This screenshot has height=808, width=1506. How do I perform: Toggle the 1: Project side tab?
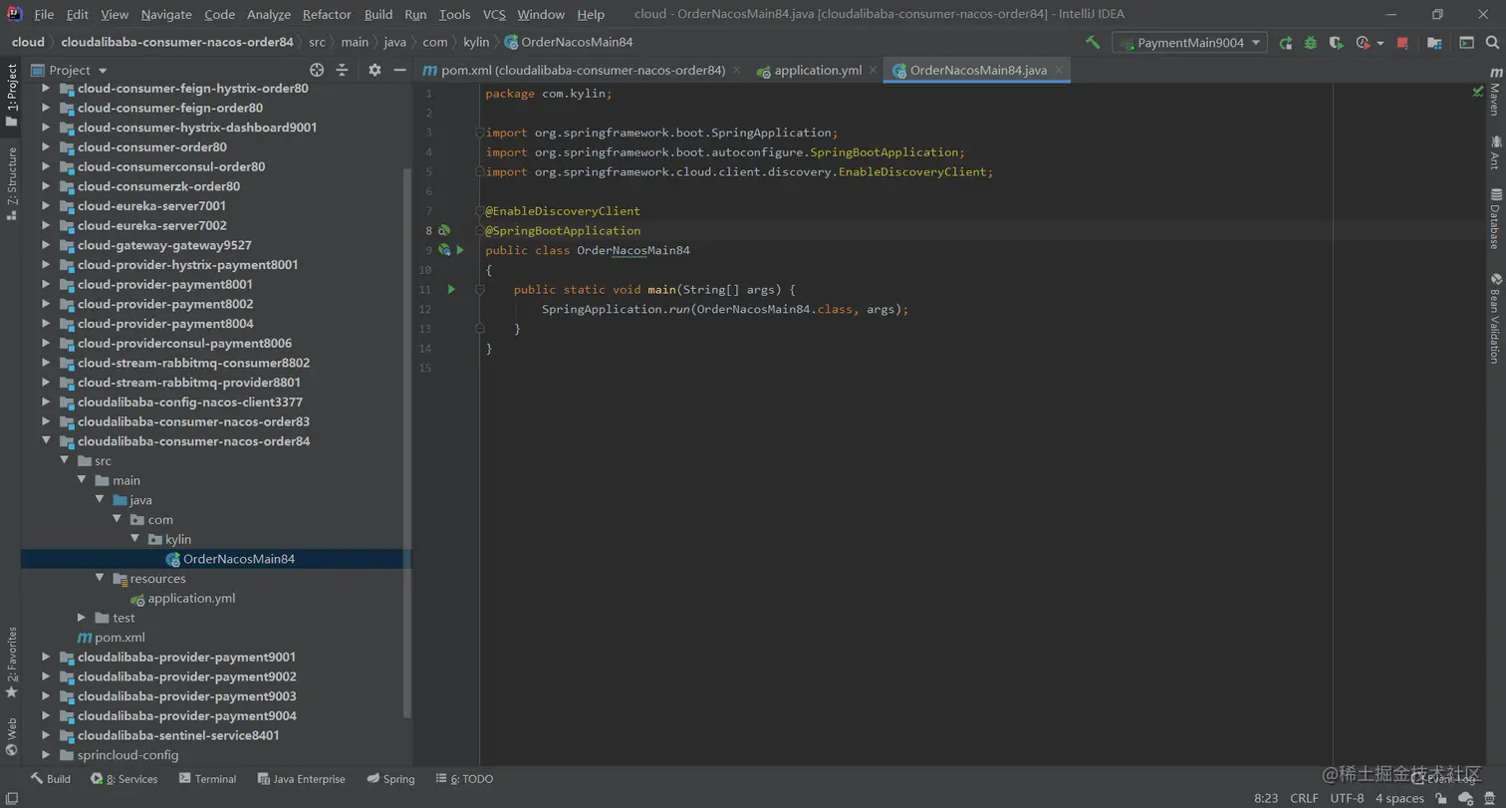click(11, 96)
